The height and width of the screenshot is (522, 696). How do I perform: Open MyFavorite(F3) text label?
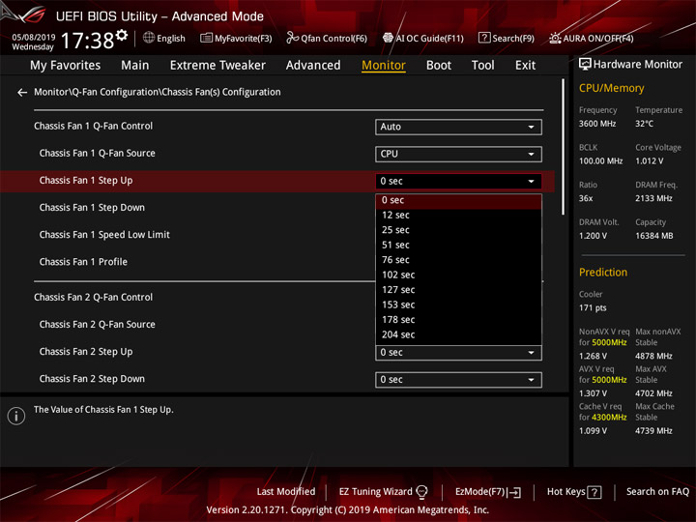click(x=244, y=39)
